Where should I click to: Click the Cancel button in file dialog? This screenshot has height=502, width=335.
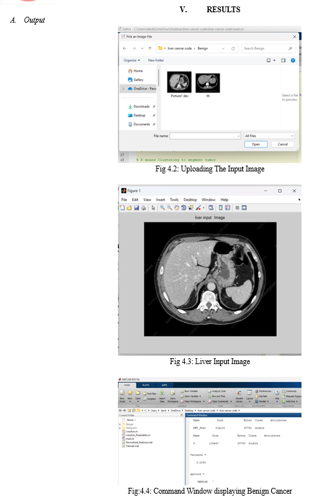[283, 144]
